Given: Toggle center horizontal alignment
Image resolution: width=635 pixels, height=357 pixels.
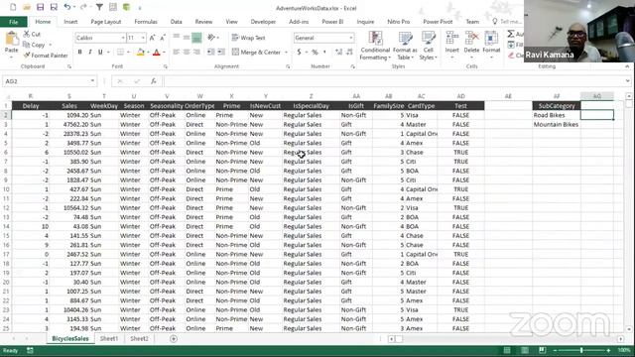Looking at the screenshot, I should (x=187, y=53).
